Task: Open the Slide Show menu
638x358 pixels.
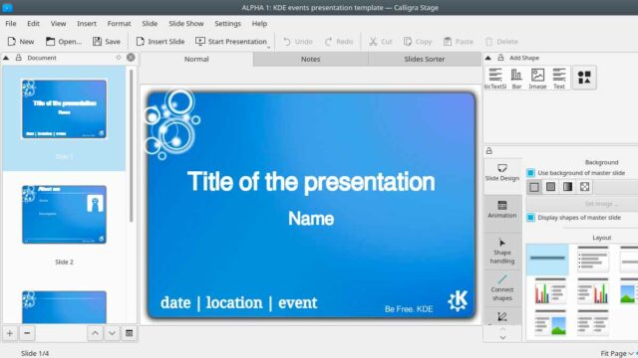Action: point(186,24)
